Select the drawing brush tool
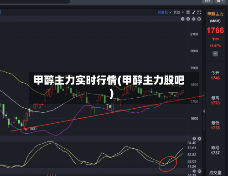Image resolution: width=228 pixels, height=176 pixels. (194, 12)
